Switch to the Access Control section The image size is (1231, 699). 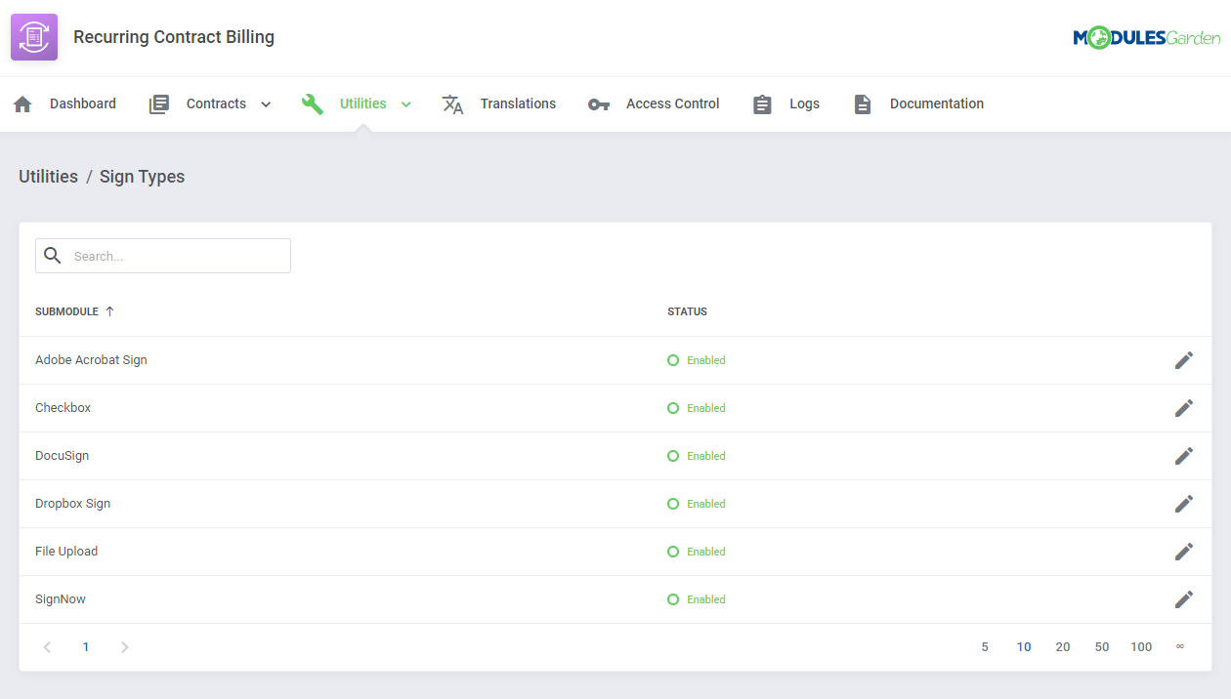(x=672, y=103)
